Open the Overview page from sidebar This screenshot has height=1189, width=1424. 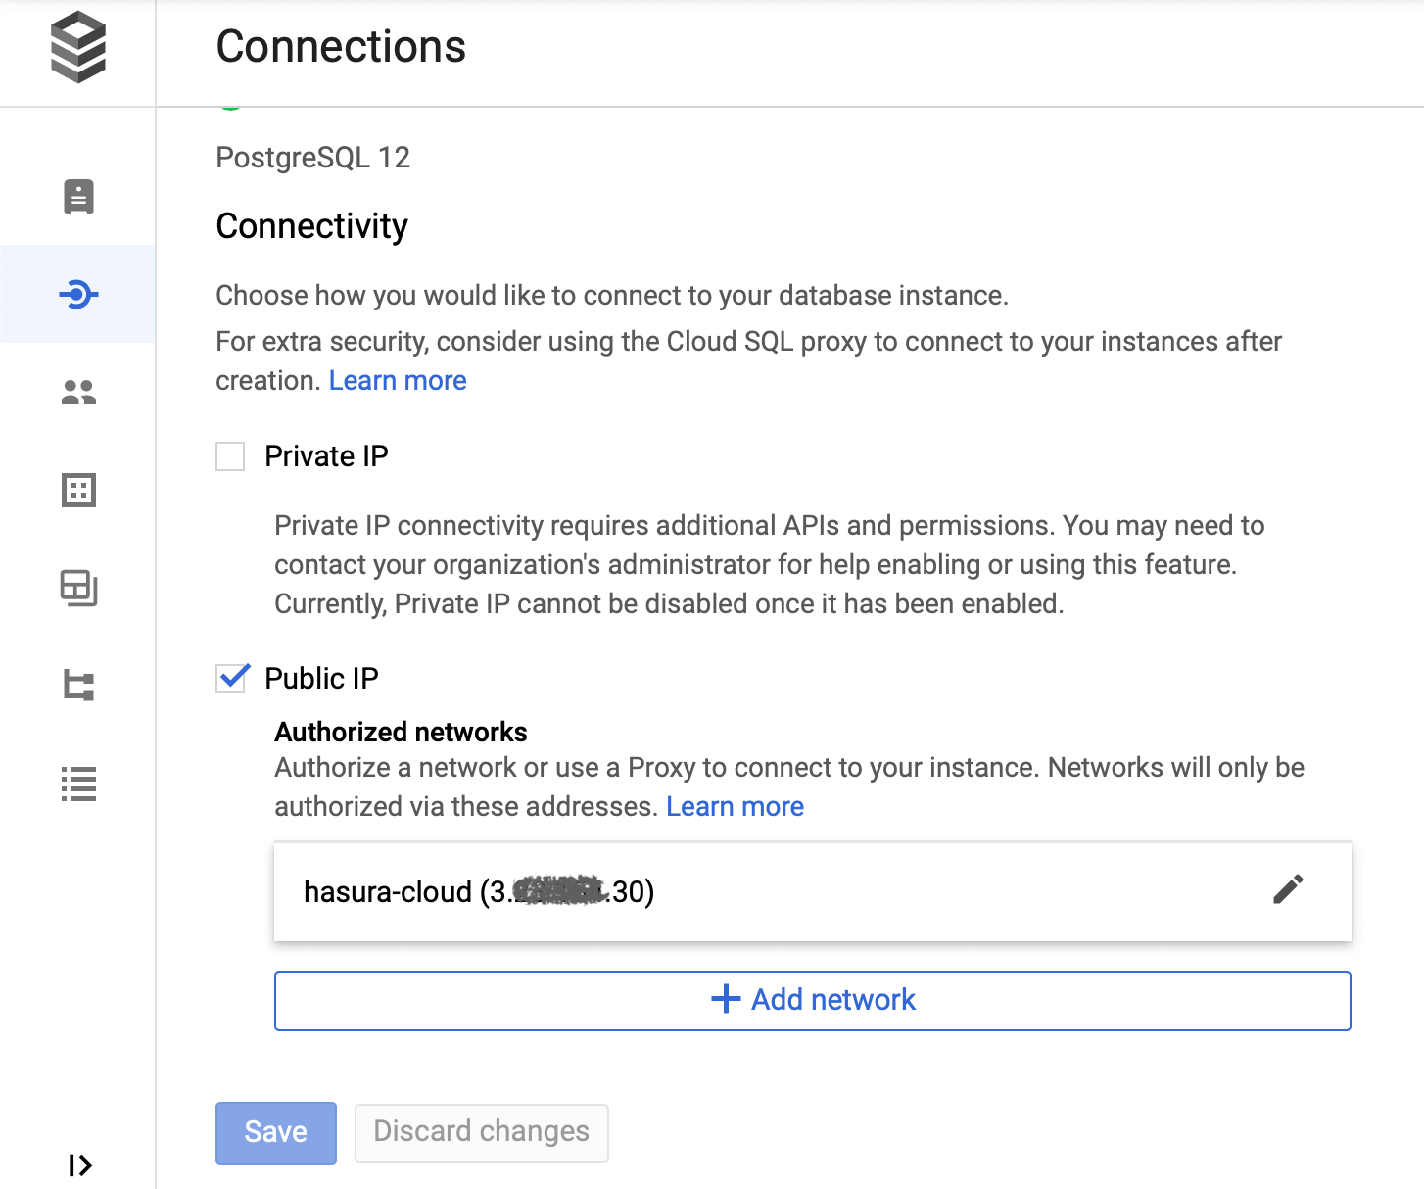point(78,196)
